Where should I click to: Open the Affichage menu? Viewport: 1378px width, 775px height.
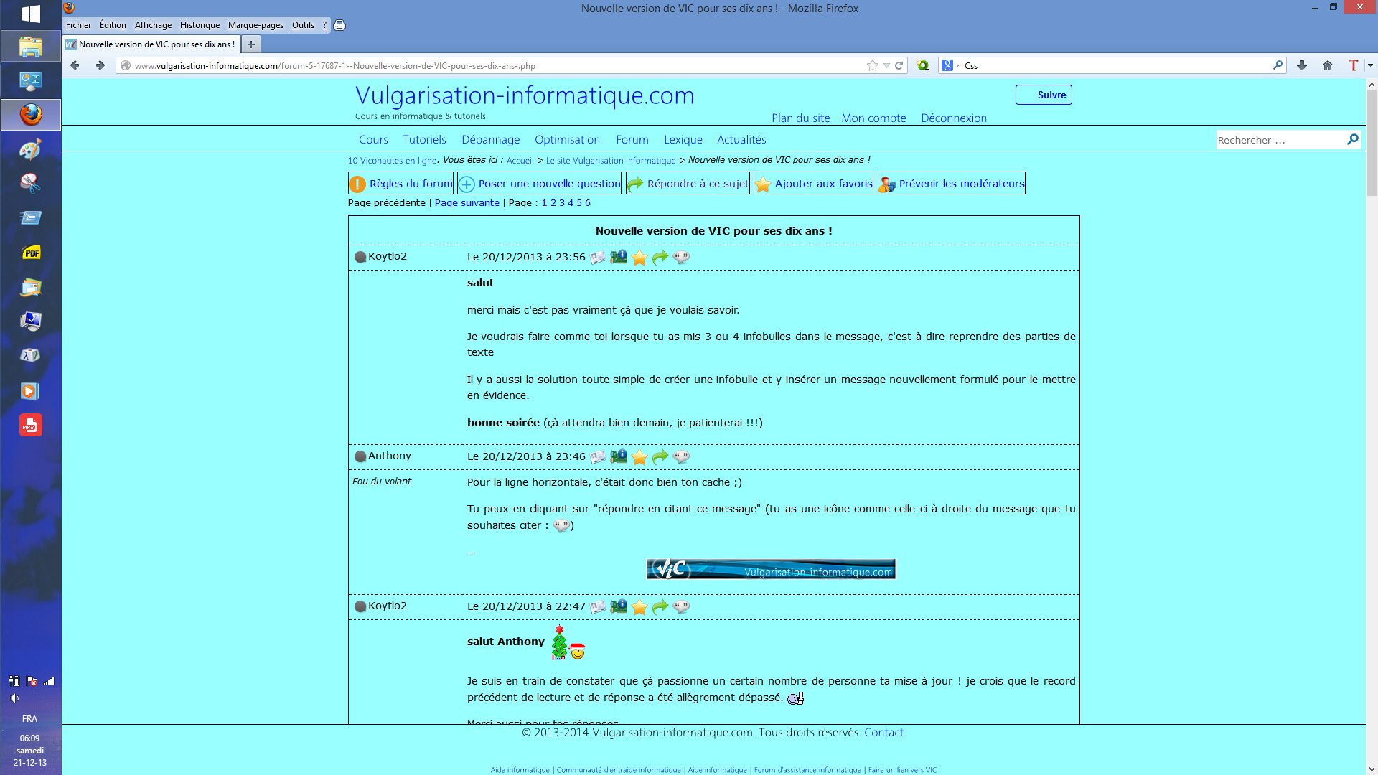(153, 25)
